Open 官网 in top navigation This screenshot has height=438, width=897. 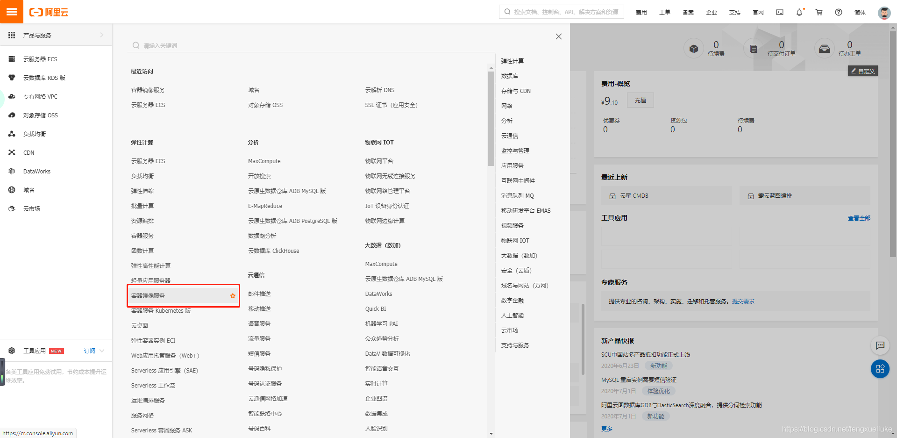pyautogui.click(x=758, y=12)
